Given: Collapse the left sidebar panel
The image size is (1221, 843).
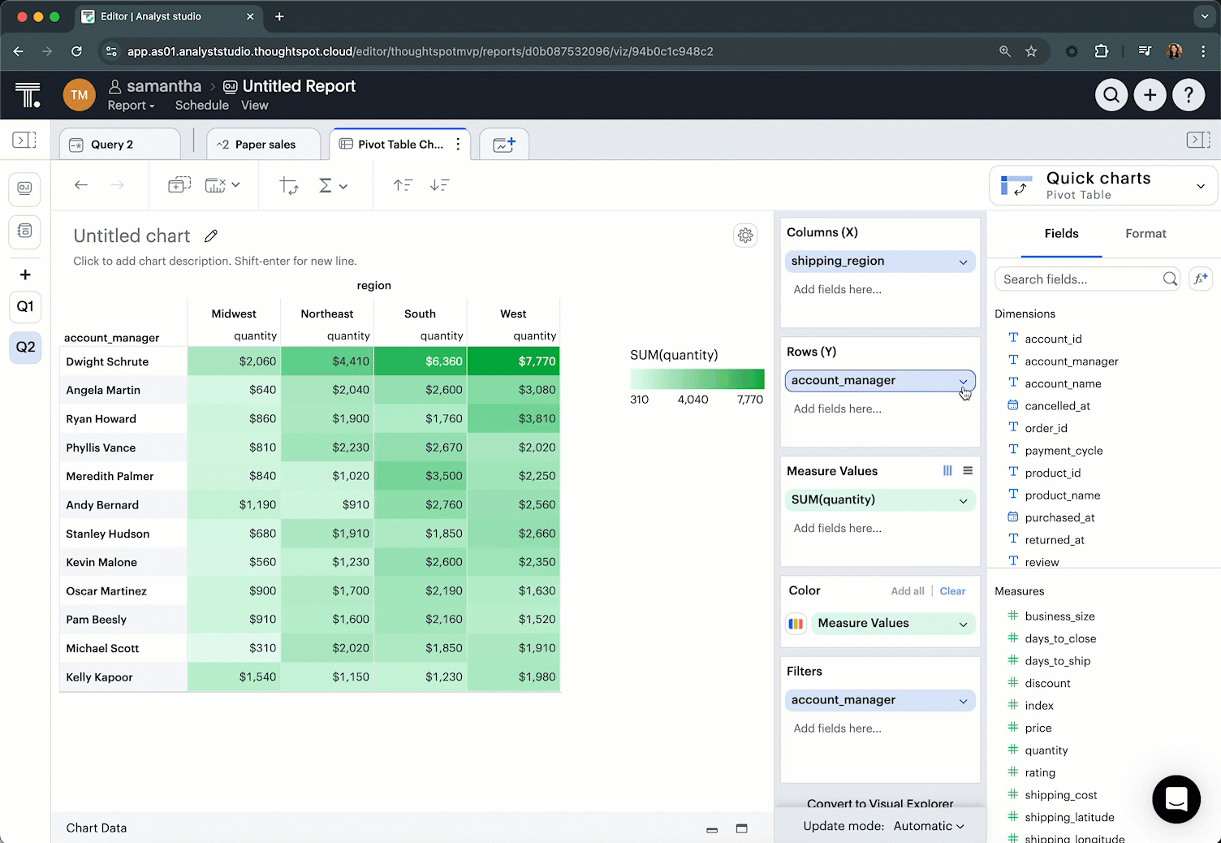Looking at the screenshot, I should point(24,140).
